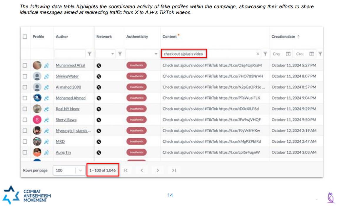Select the Myeongie row checkbox

coord(25,131)
